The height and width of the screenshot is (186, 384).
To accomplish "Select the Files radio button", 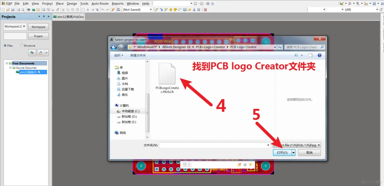I will [5, 45].
